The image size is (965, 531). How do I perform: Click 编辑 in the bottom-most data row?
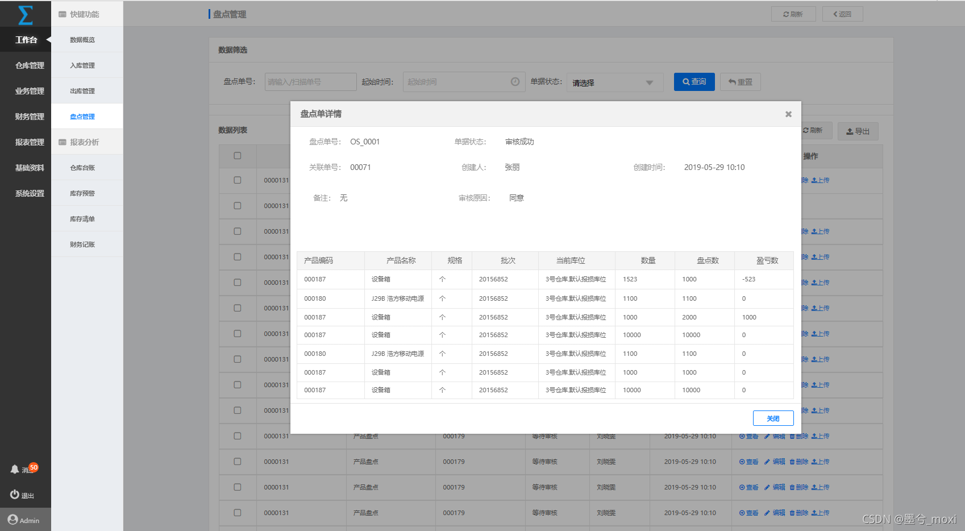[x=775, y=513]
